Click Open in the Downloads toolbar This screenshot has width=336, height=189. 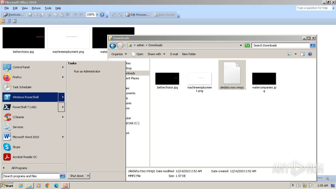[x=137, y=54]
